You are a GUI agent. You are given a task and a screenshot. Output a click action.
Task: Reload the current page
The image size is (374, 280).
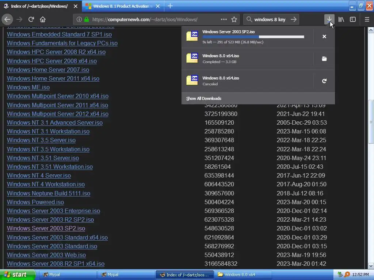[31, 19]
